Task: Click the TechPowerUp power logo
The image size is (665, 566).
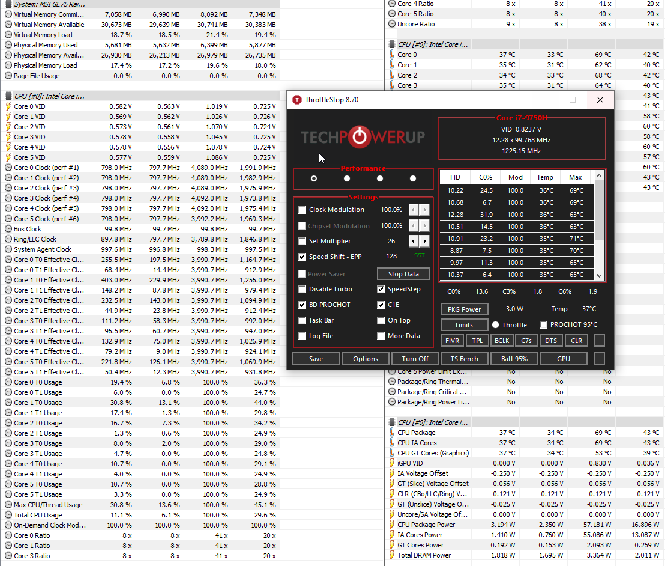Action: pos(360,137)
